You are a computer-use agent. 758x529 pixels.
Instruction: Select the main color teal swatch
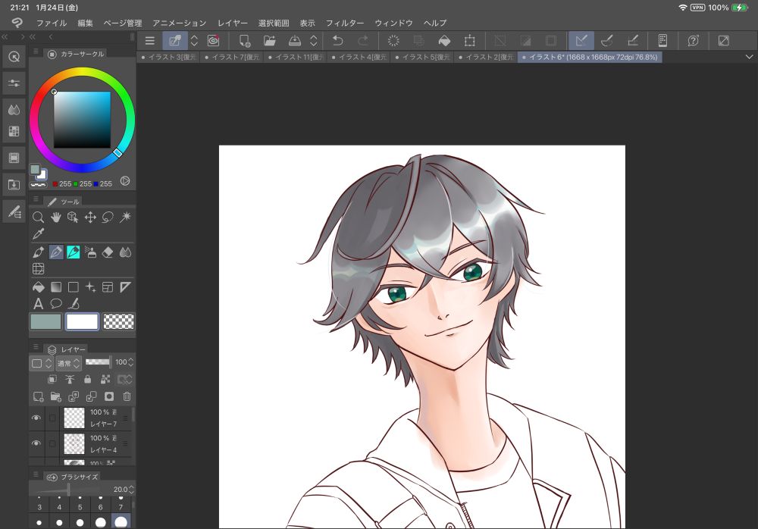(x=46, y=321)
